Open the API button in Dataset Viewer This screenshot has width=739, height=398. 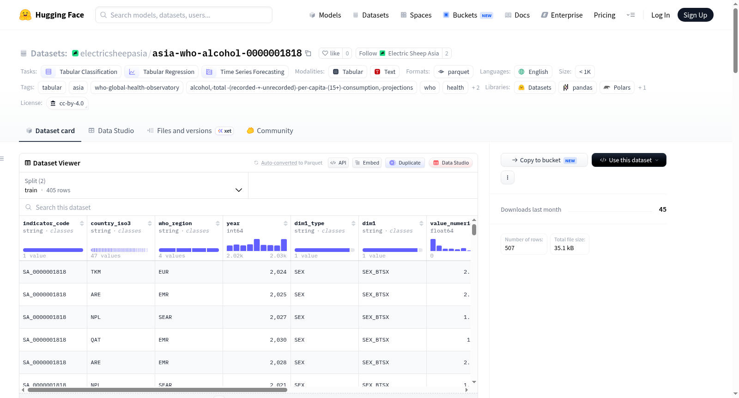[x=338, y=163]
